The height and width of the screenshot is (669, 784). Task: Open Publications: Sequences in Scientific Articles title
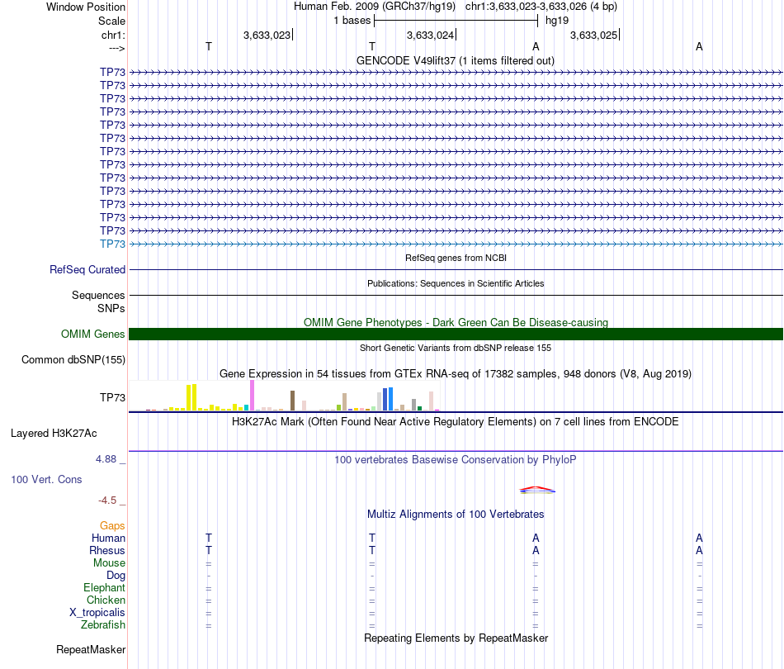(456, 283)
